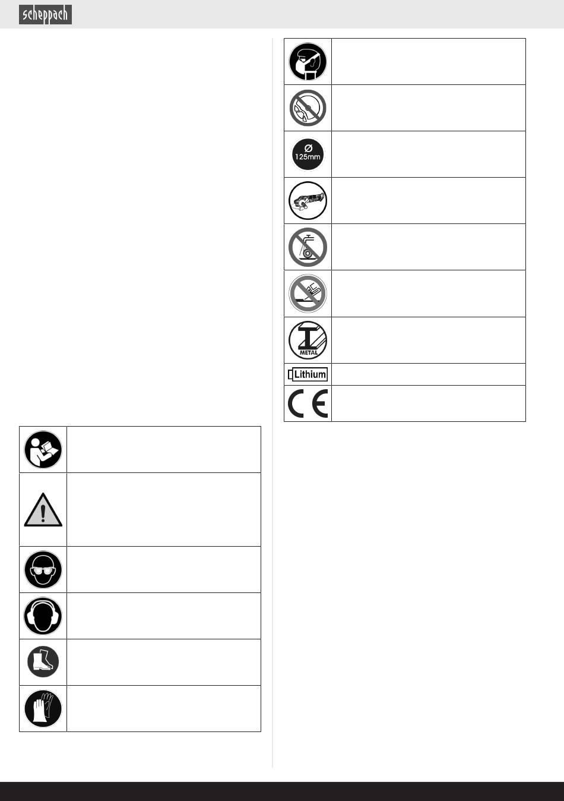
Task: Click the Lithium battery label
Action: click(x=308, y=374)
